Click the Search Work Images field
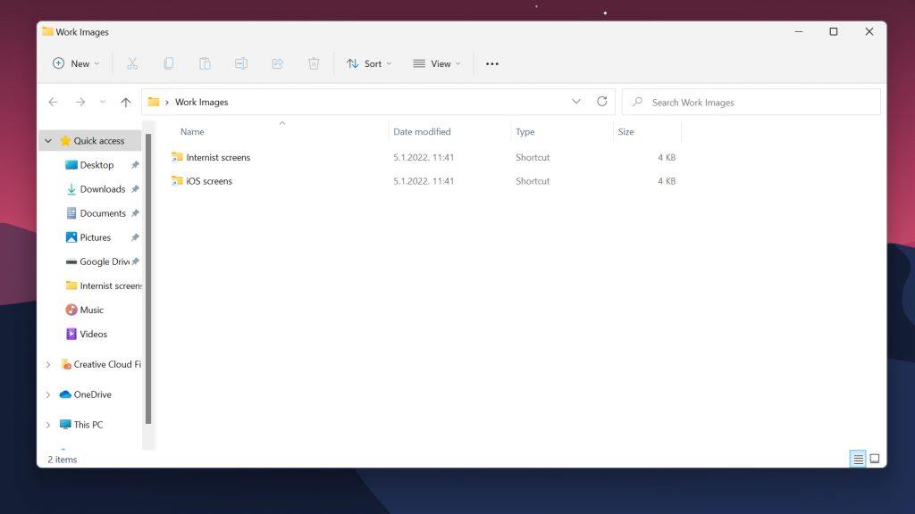The image size is (915, 514). tap(751, 102)
